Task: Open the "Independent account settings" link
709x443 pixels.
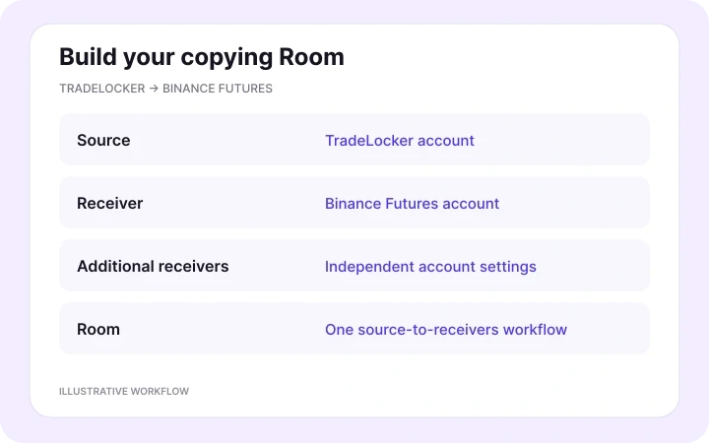Action: [430, 267]
